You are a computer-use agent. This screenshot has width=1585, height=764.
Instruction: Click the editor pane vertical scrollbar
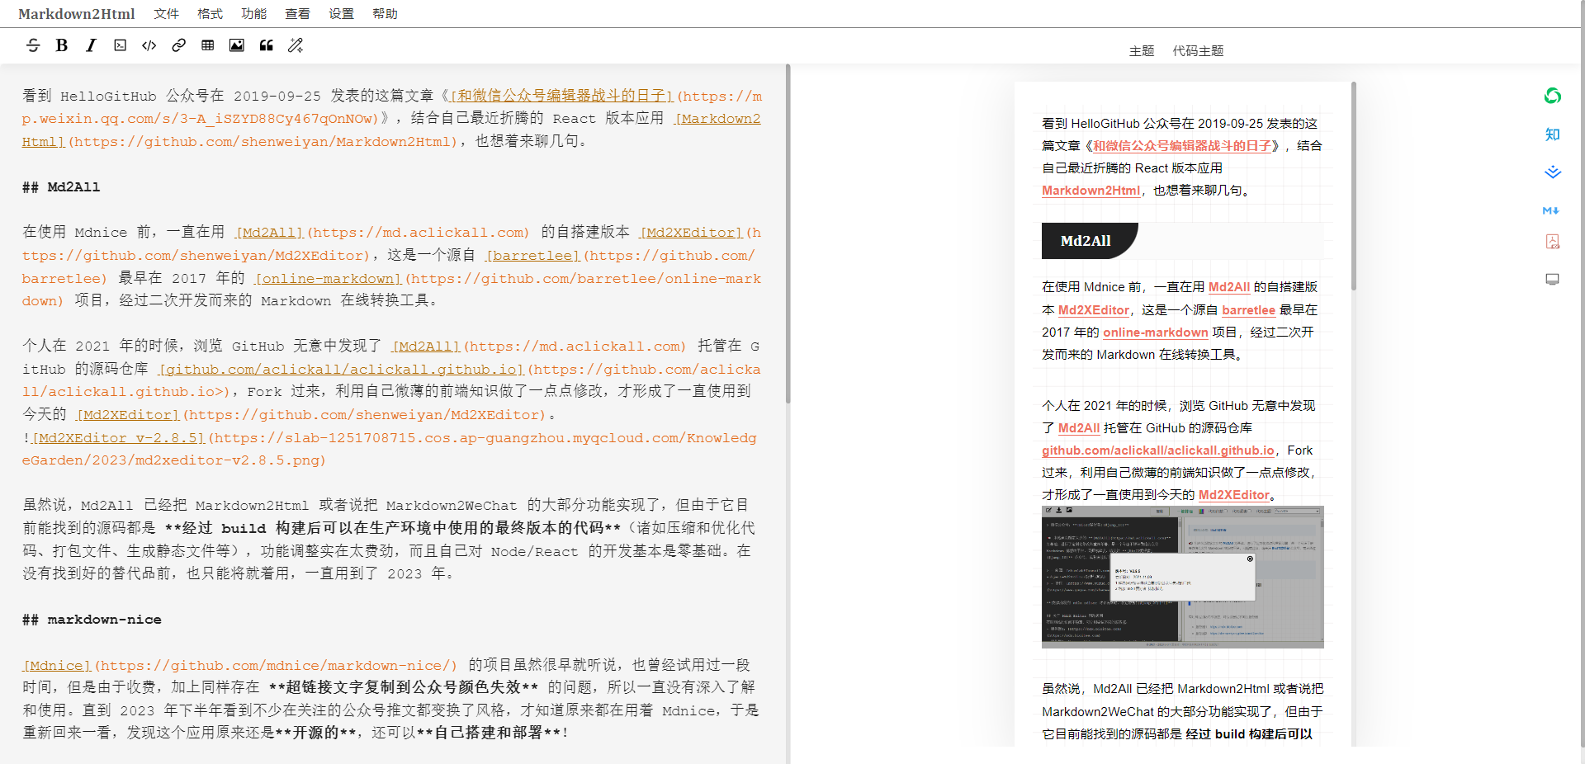788,234
